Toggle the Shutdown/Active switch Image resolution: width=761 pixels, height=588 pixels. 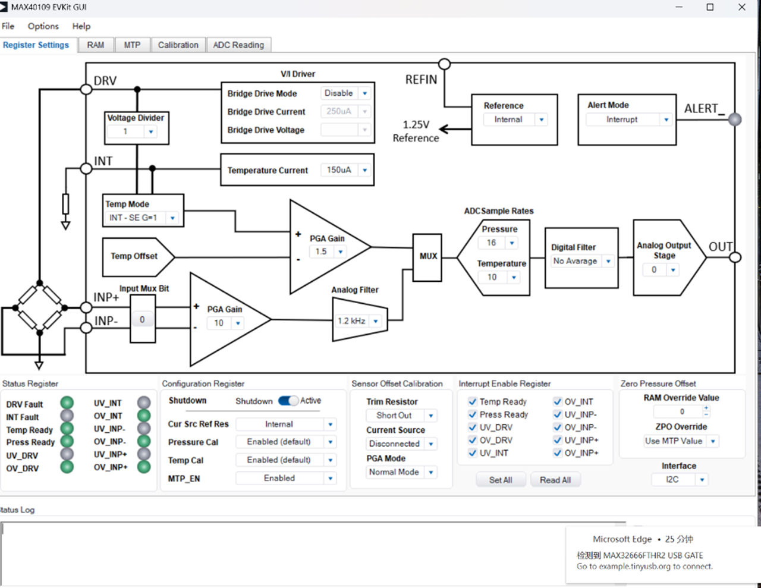[x=288, y=401]
